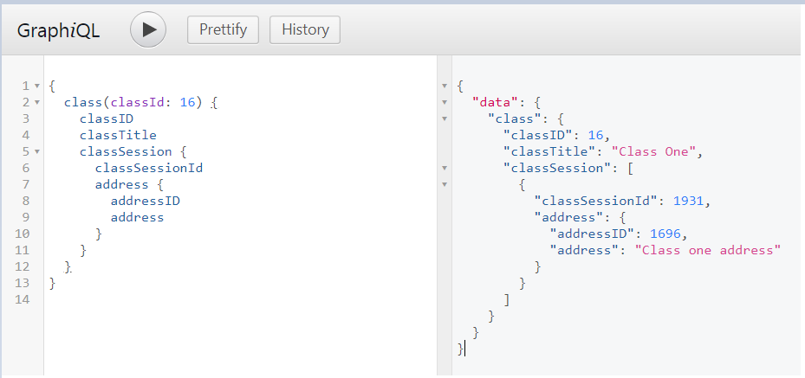Click the Prettify button
This screenshot has height=378, width=805.
(x=223, y=29)
